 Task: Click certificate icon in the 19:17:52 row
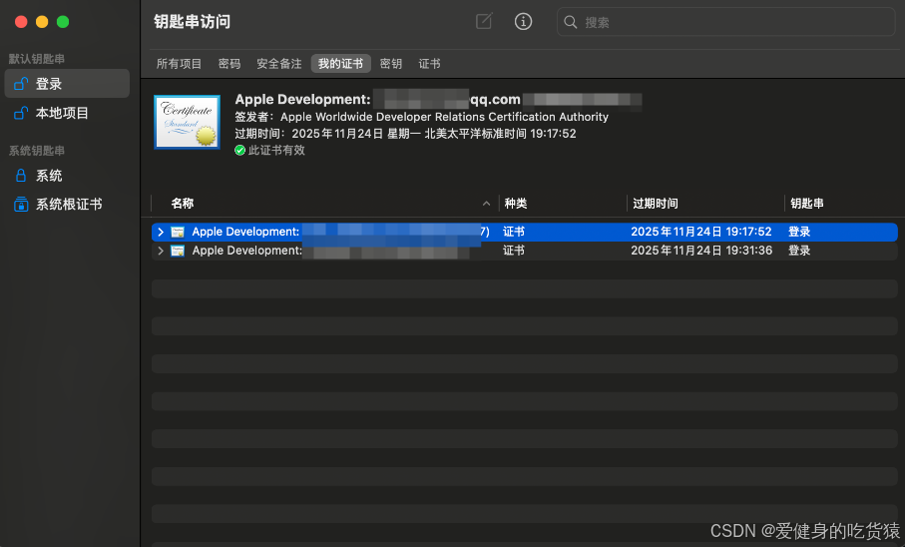pos(178,232)
